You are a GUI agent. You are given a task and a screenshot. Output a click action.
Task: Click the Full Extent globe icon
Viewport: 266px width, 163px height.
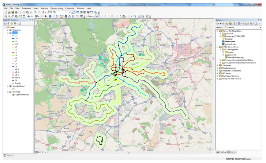(16, 16)
